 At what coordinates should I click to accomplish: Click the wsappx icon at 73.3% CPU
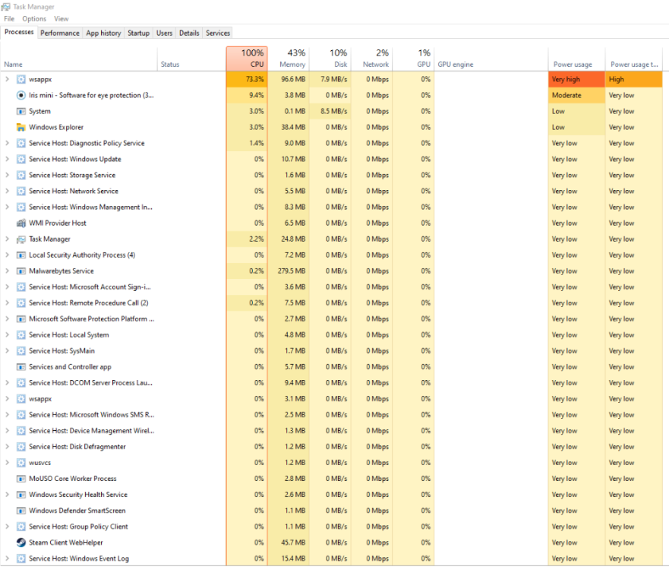point(21,79)
